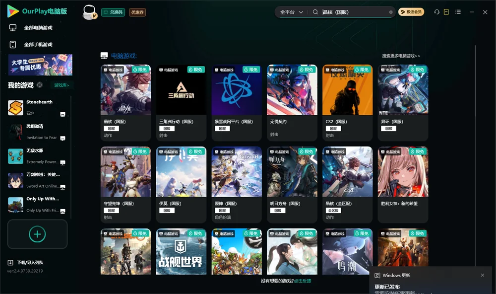Click the download queue icon
The height and width of the screenshot is (294, 496).
coord(10,262)
